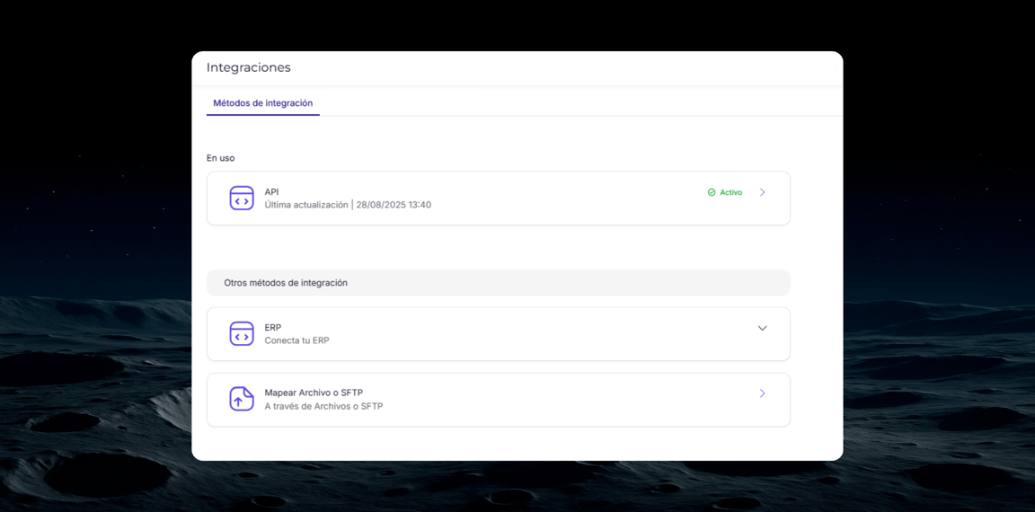Click the API code window icon
This screenshot has width=1035, height=512.
[242, 198]
